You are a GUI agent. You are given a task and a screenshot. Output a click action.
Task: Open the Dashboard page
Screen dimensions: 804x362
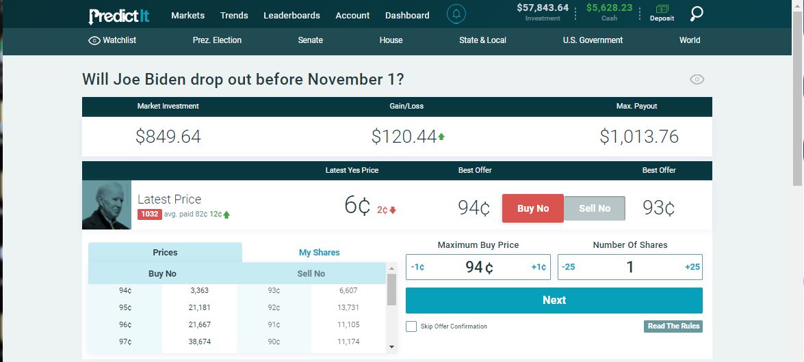click(407, 15)
